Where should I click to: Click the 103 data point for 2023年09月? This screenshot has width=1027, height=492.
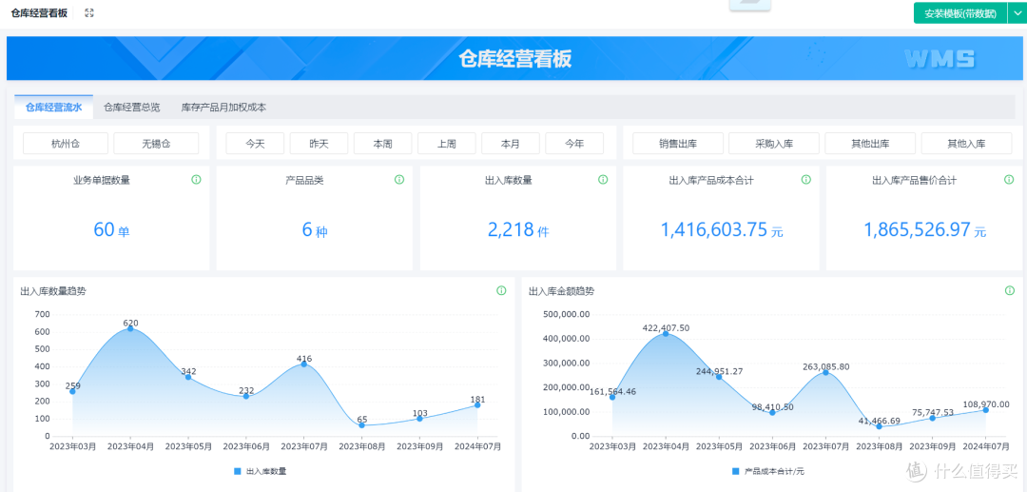[x=419, y=418]
